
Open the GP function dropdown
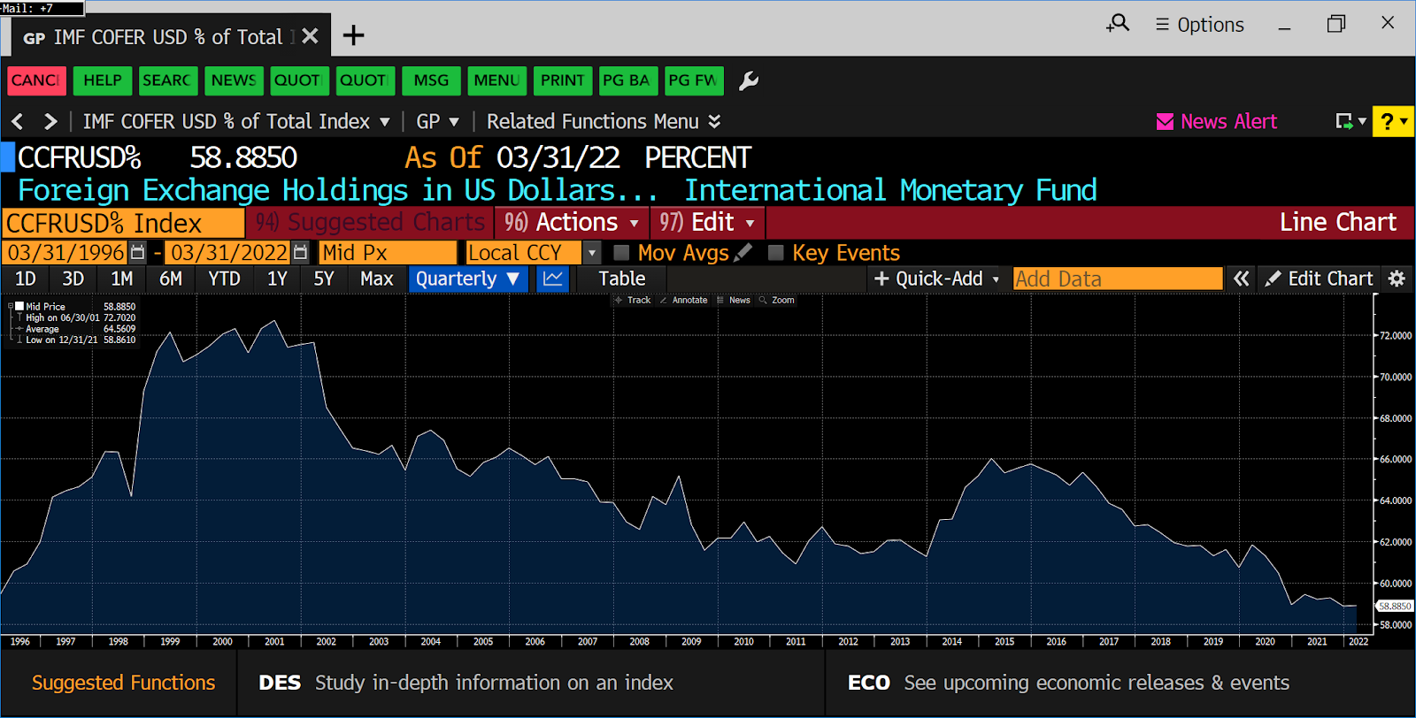438,121
